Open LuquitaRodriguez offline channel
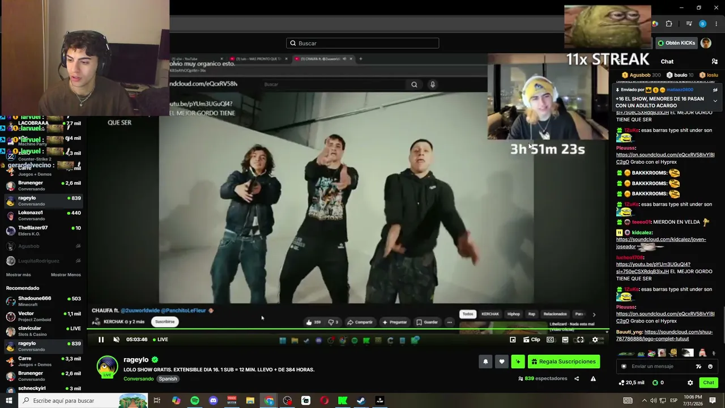The width and height of the screenshot is (725, 408). point(43,261)
